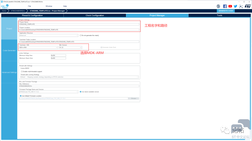Viewport: 252px width, 141px height.
Task: Open the File menu
Action: [29, 6]
